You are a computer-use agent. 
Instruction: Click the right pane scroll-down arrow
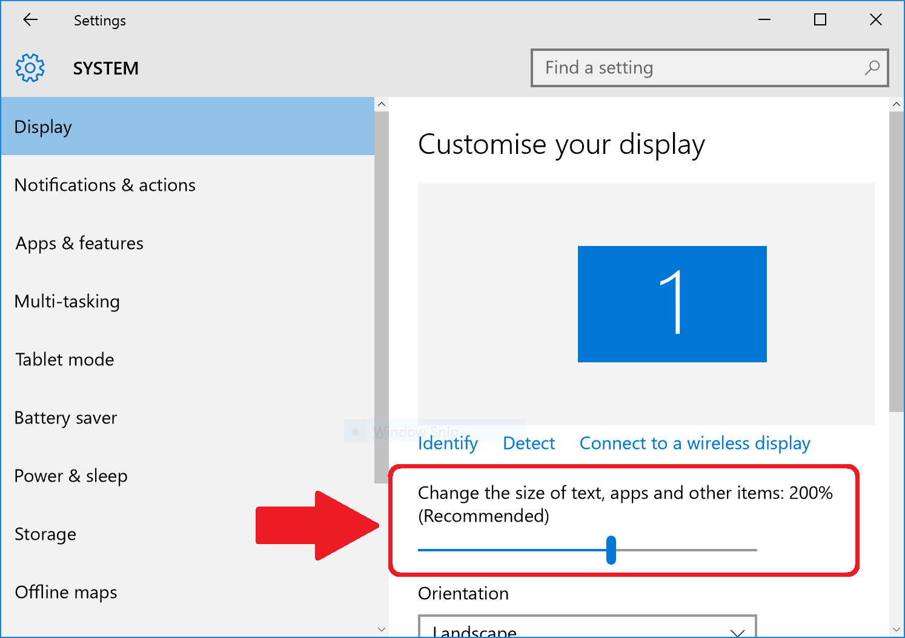897,630
